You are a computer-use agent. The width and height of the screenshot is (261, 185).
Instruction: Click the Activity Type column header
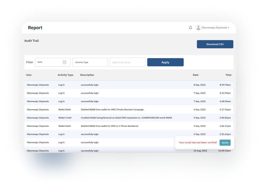65,75
